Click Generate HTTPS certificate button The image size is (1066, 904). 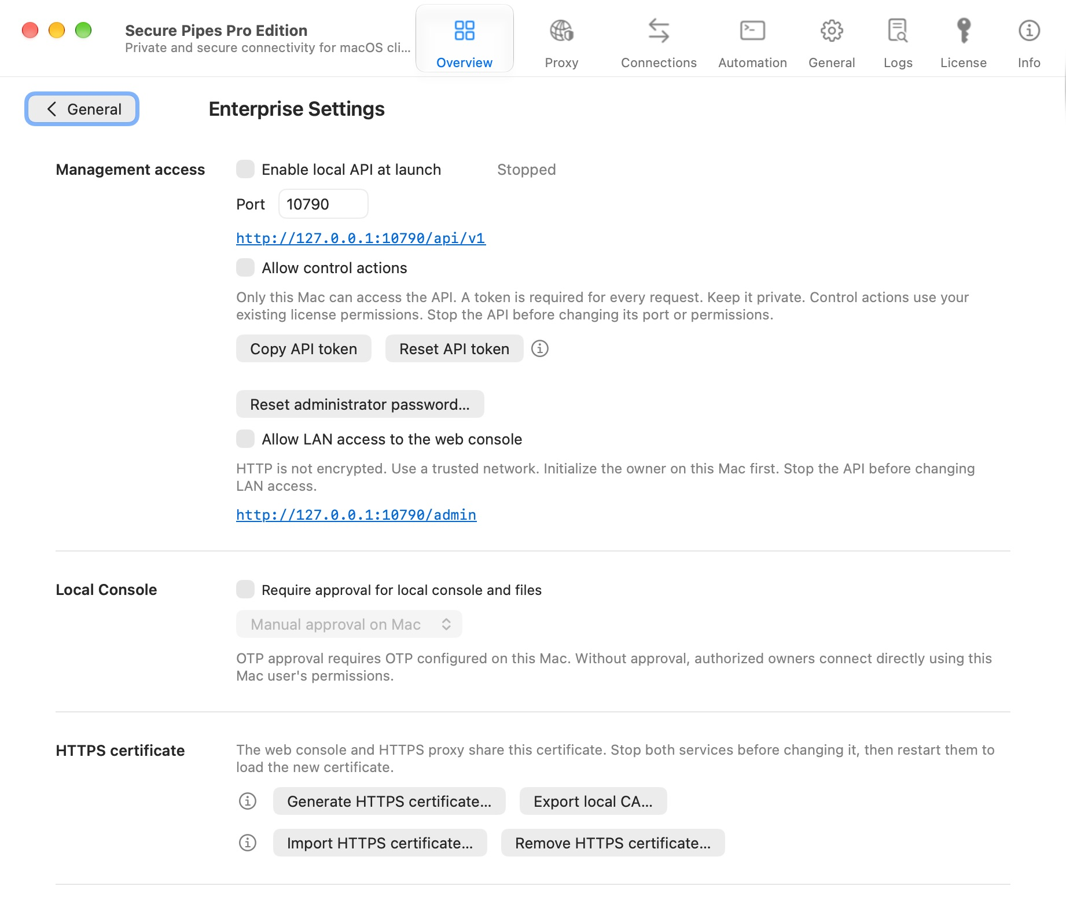389,802
